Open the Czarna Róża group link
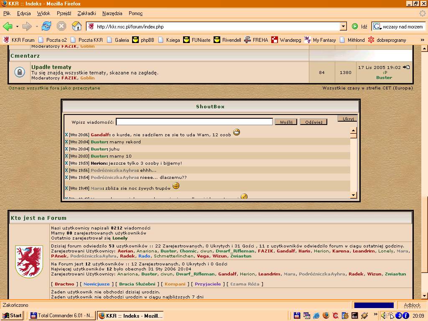 tap(245, 284)
